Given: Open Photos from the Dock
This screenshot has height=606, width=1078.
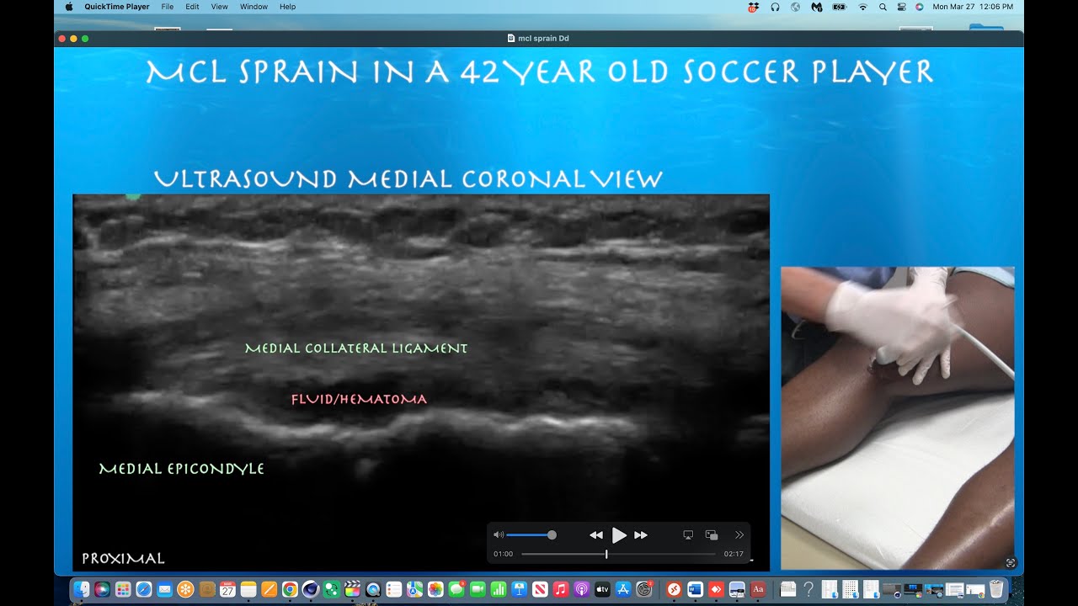Looking at the screenshot, I should click(435, 589).
